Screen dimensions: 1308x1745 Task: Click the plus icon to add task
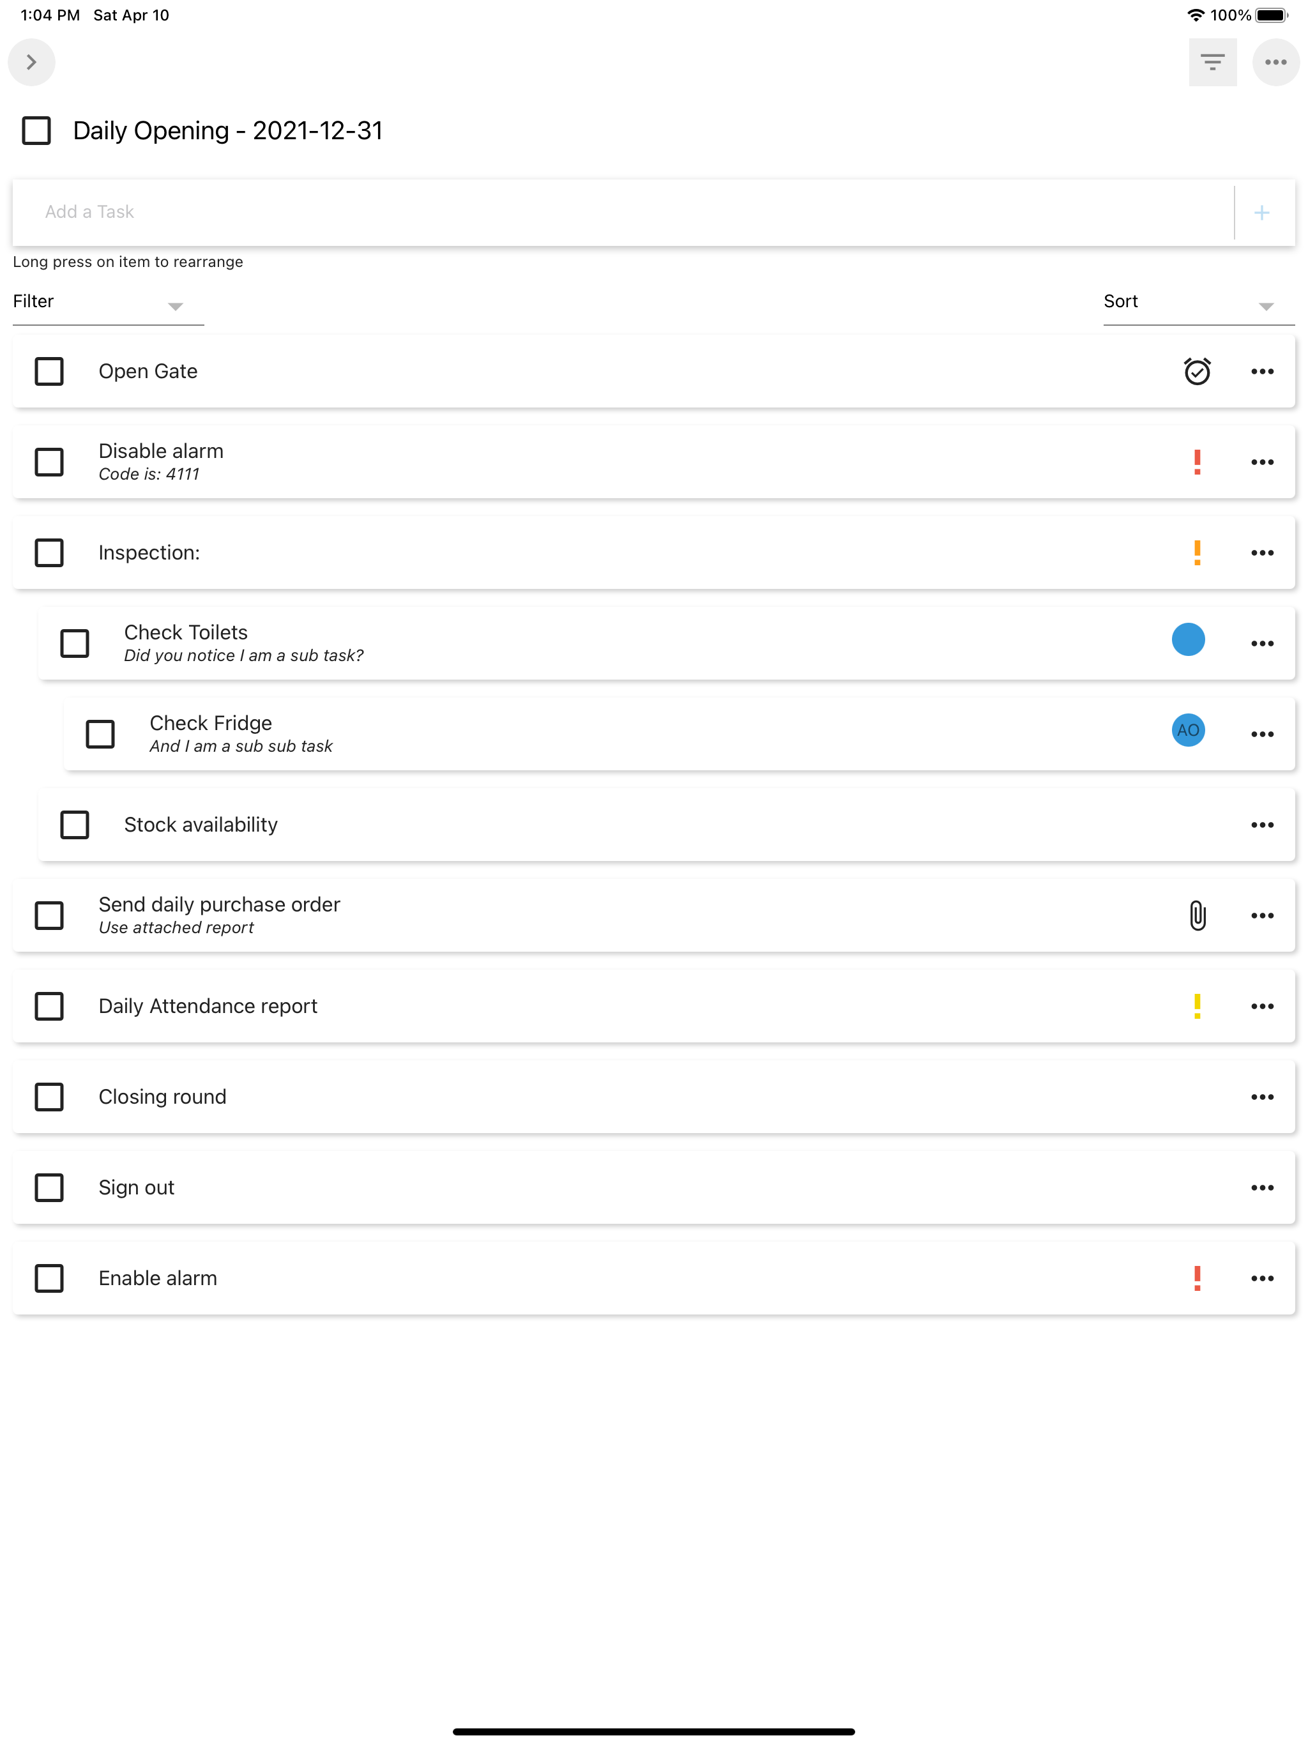(x=1261, y=213)
